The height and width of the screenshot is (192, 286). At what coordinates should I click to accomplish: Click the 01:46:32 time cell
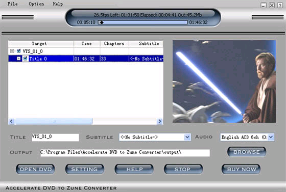(87, 59)
